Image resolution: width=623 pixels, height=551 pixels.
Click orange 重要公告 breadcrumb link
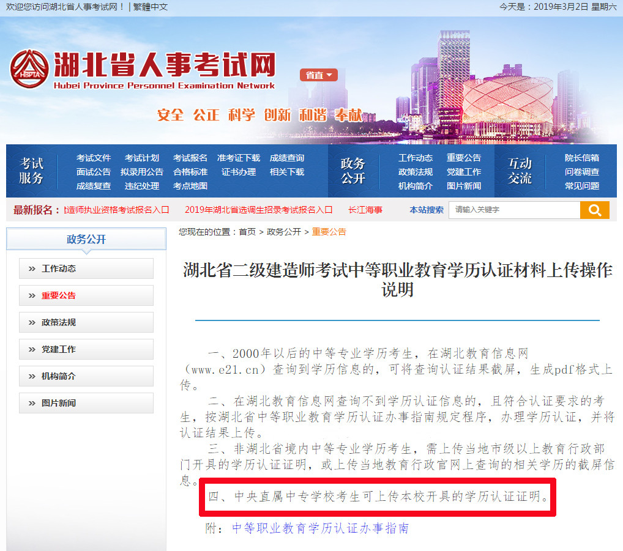(x=329, y=232)
